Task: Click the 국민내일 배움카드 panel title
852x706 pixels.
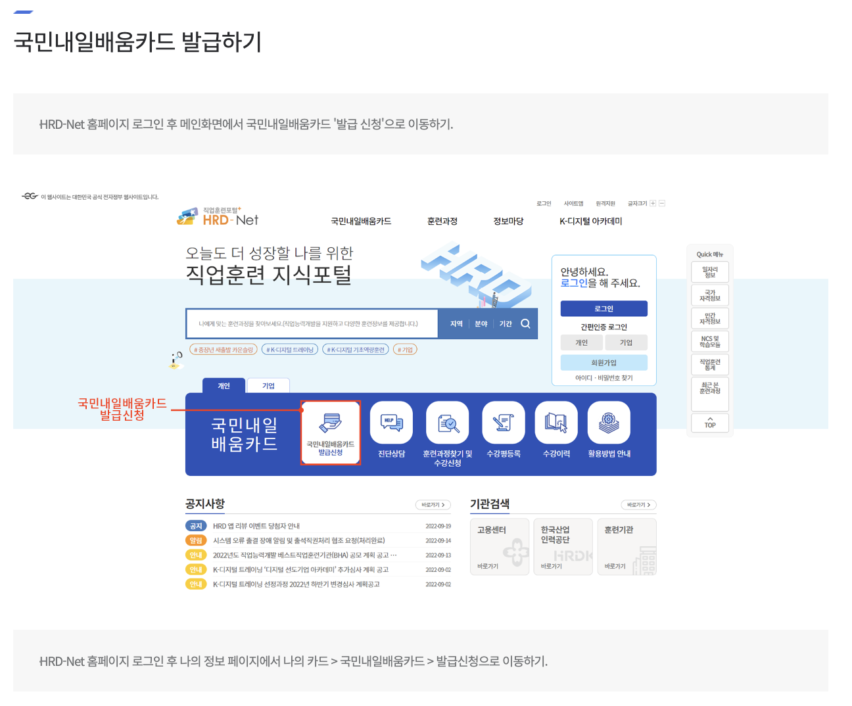Action: coord(245,435)
